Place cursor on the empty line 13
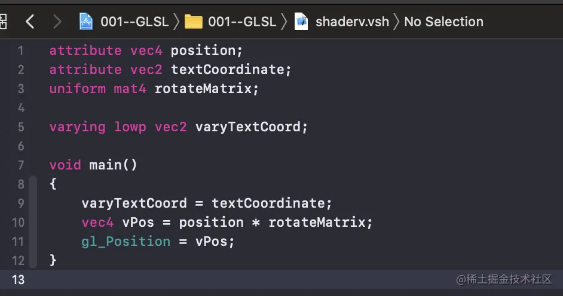 tap(239, 279)
